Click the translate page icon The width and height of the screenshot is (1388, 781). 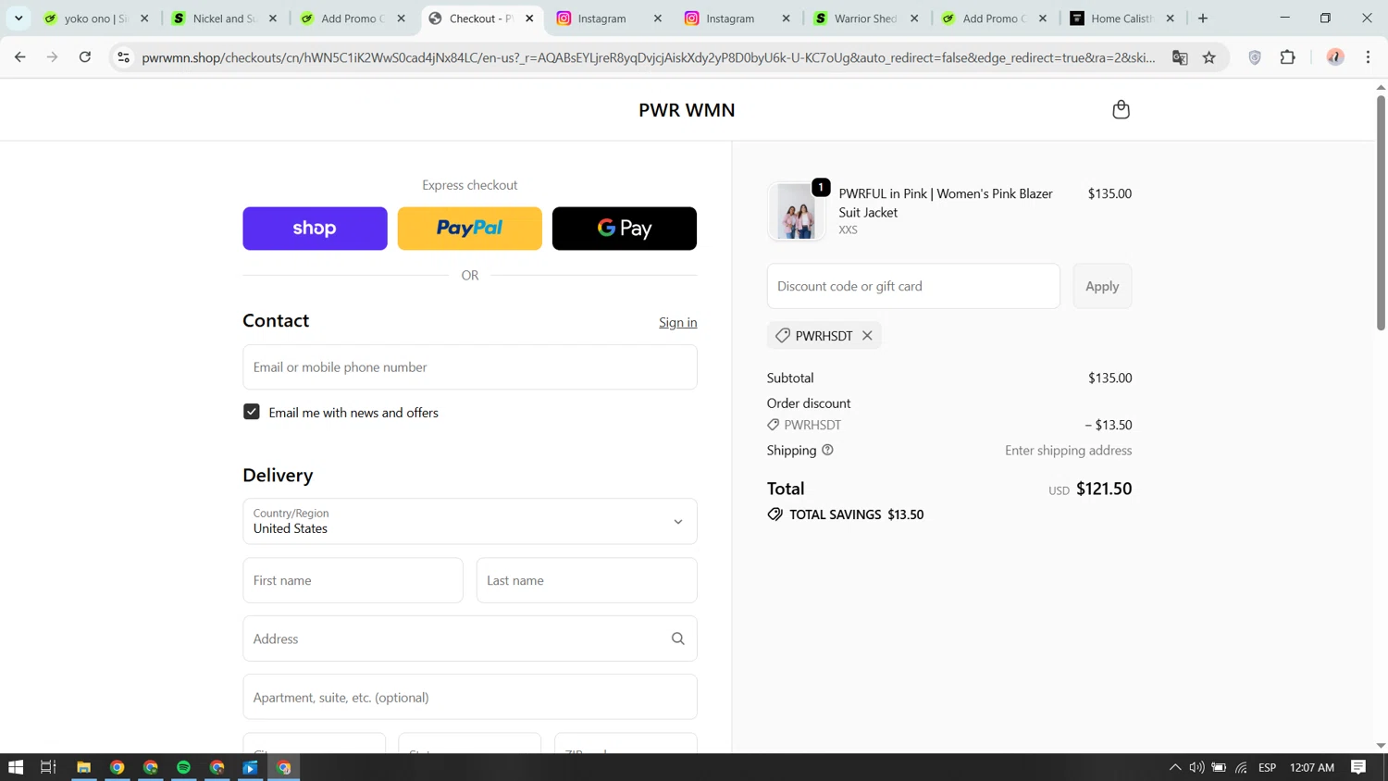pos(1180,57)
